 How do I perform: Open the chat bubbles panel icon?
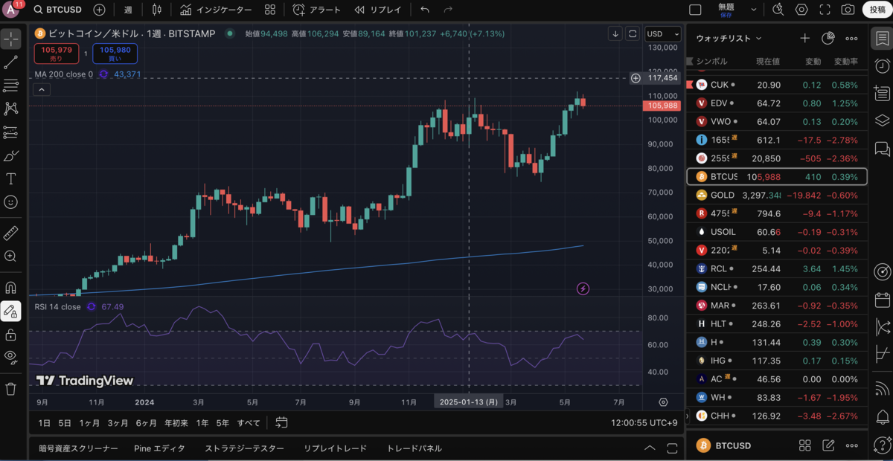coord(882,148)
